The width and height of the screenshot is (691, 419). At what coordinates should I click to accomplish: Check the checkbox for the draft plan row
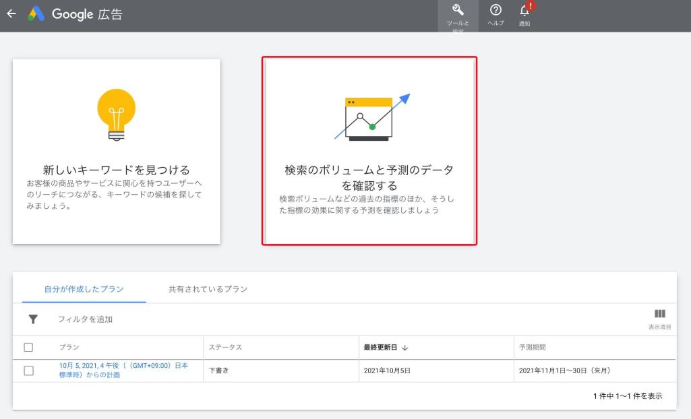pos(28,371)
